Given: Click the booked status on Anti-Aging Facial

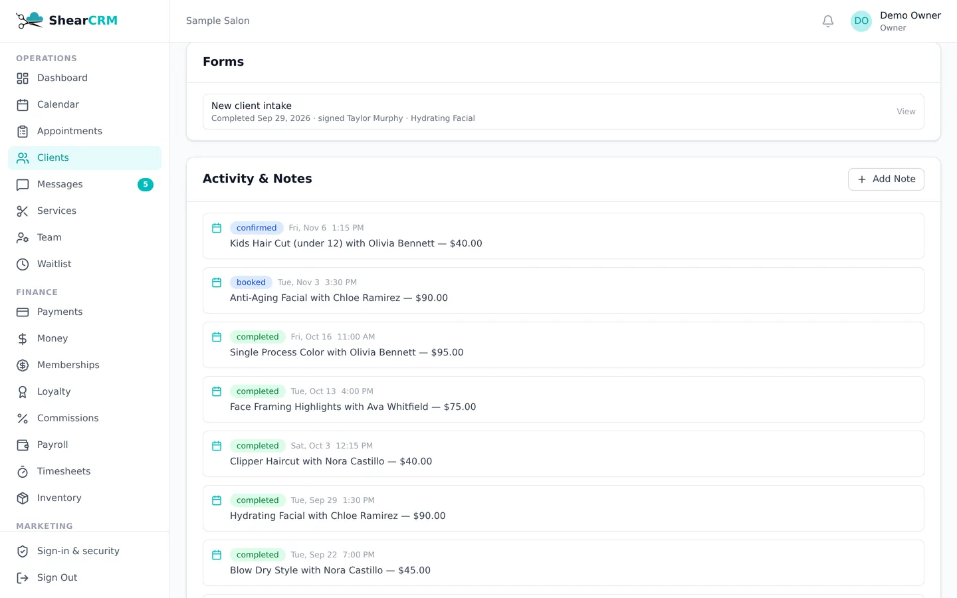Looking at the screenshot, I should 251,282.
